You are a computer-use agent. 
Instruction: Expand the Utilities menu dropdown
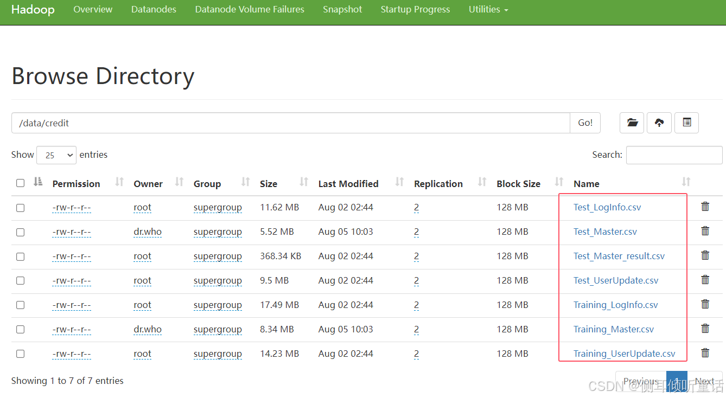[488, 10]
